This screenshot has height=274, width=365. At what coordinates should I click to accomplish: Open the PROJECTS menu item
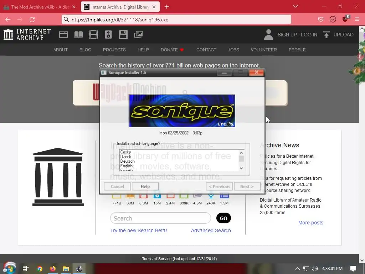(114, 50)
